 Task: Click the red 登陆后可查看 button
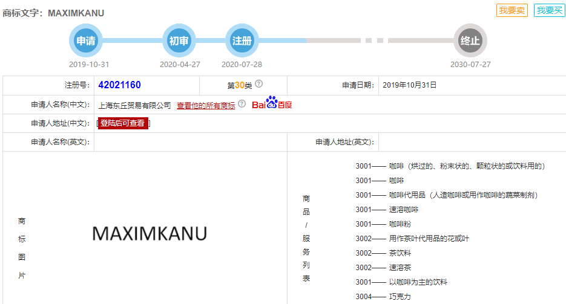pos(123,123)
